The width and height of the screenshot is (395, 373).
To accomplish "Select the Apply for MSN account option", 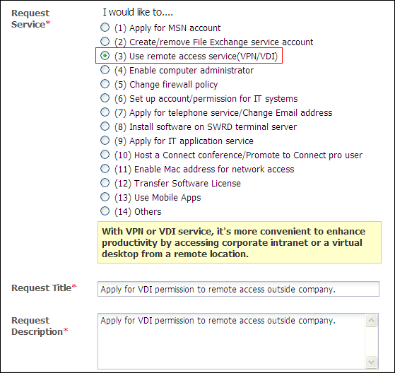I will [x=105, y=28].
